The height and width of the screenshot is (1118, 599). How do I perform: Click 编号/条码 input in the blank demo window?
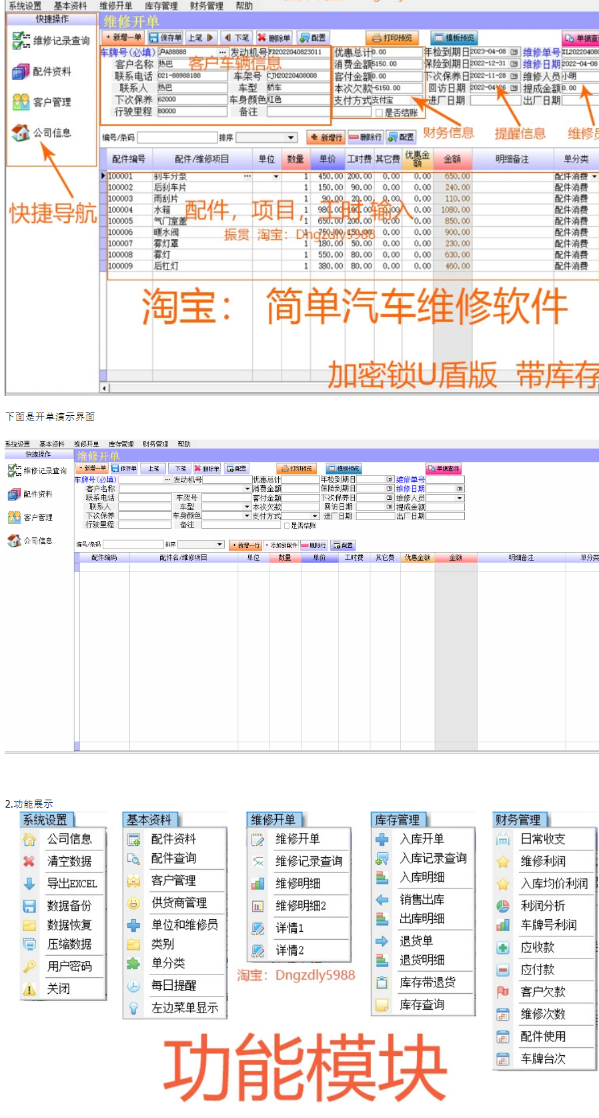coord(133,545)
